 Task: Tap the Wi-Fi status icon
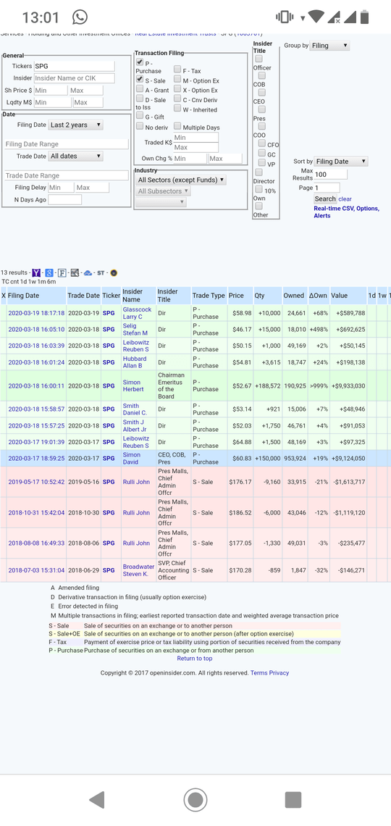(x=316, y=17)
